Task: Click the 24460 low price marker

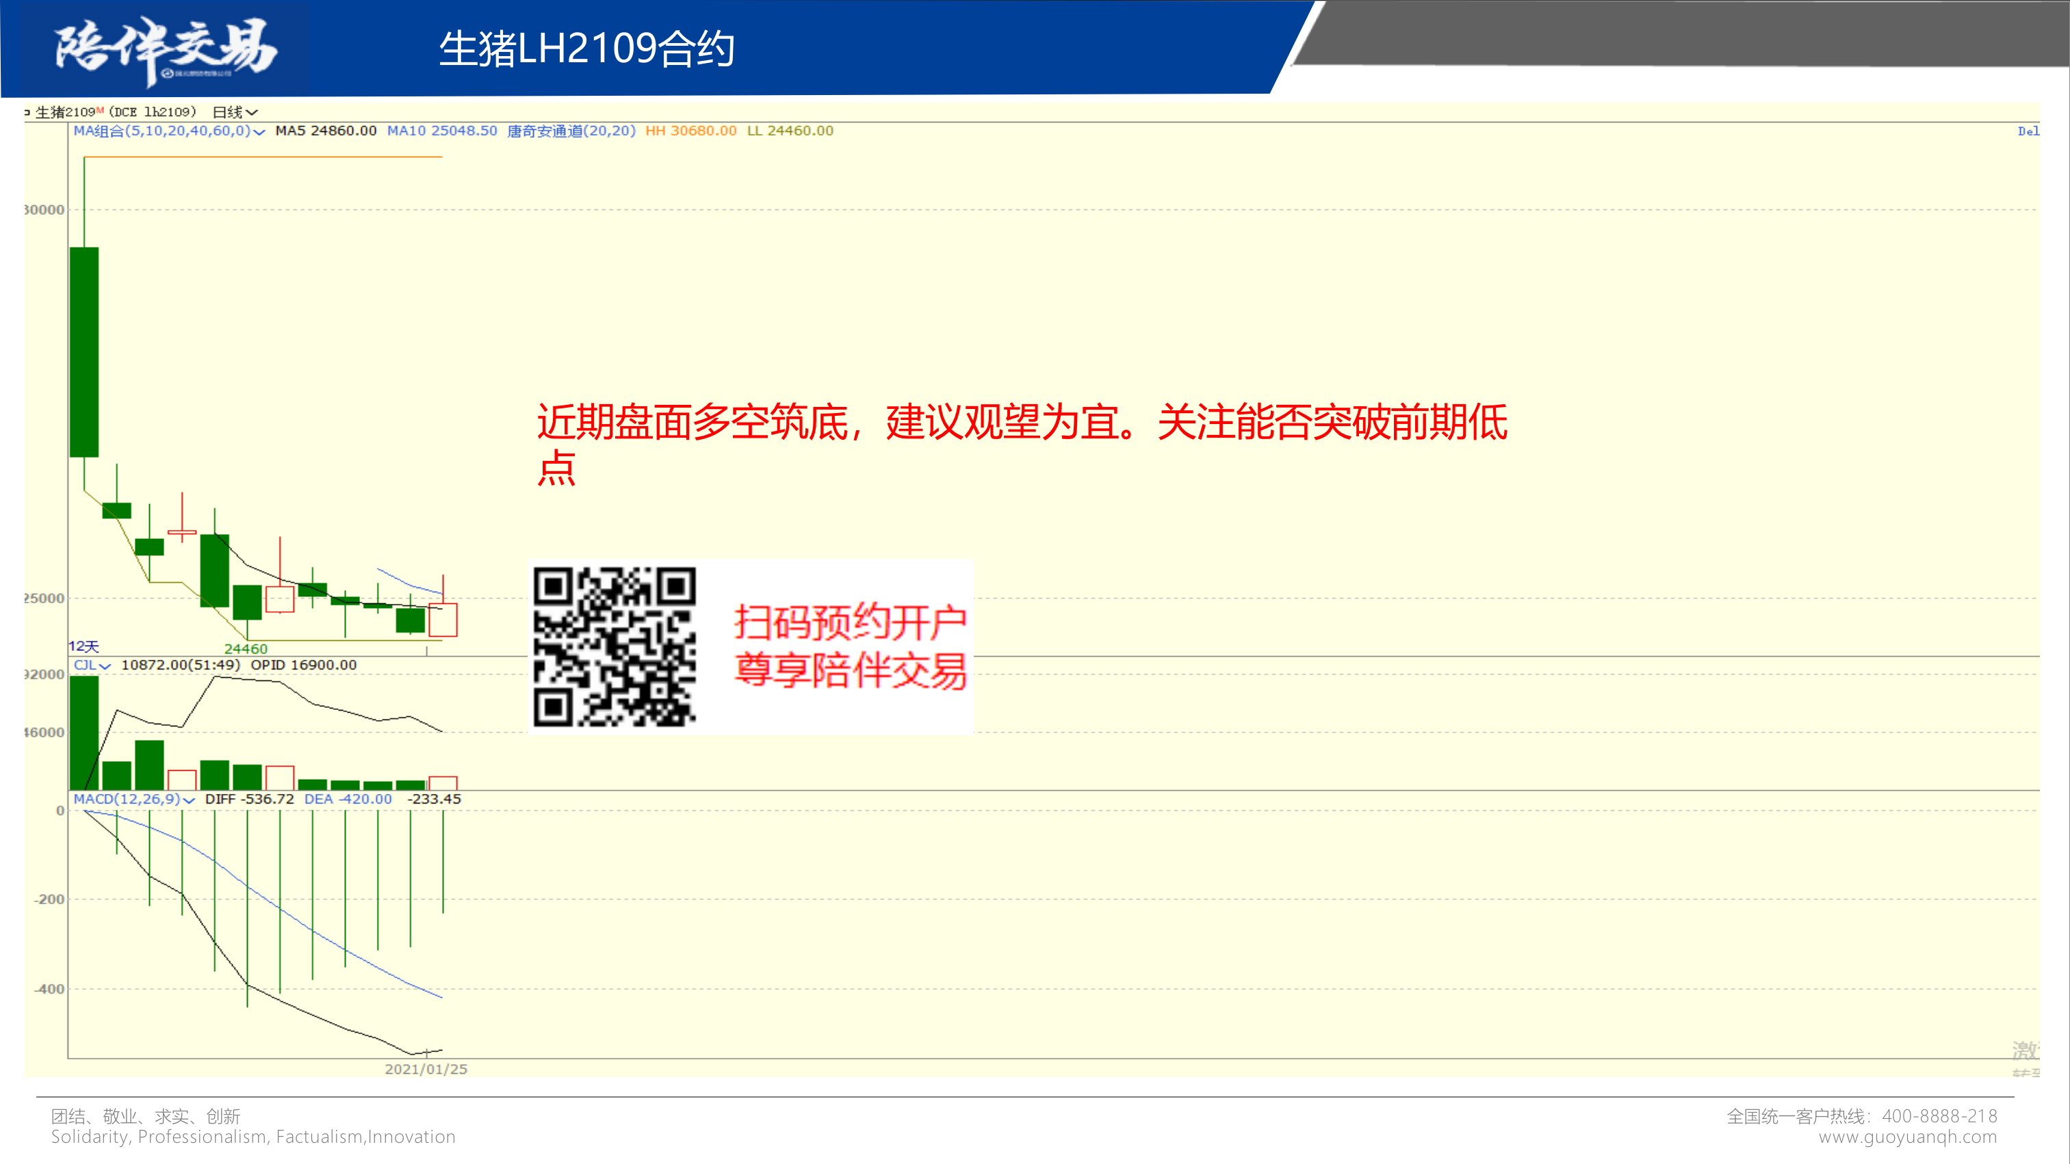Action: click(245, 648)
